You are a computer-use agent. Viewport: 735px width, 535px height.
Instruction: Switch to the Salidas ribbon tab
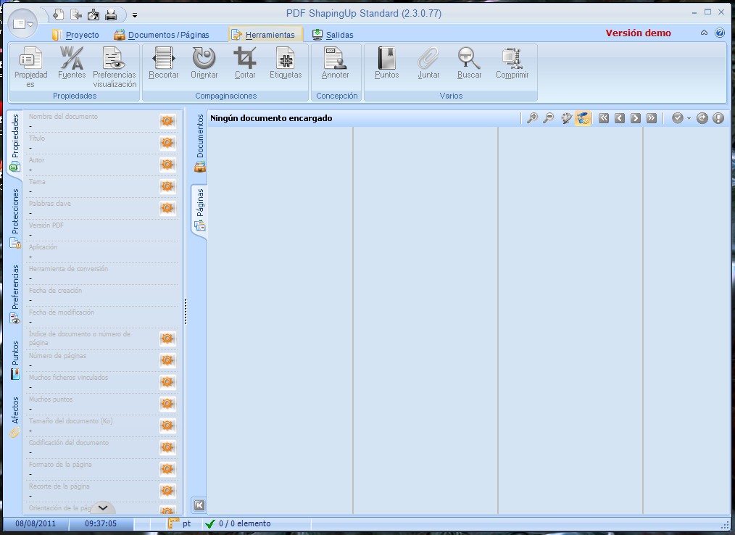[x=333, y=35]
